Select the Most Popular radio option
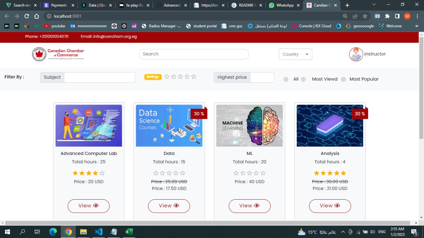Screen dimensions: 424x238 344,79
